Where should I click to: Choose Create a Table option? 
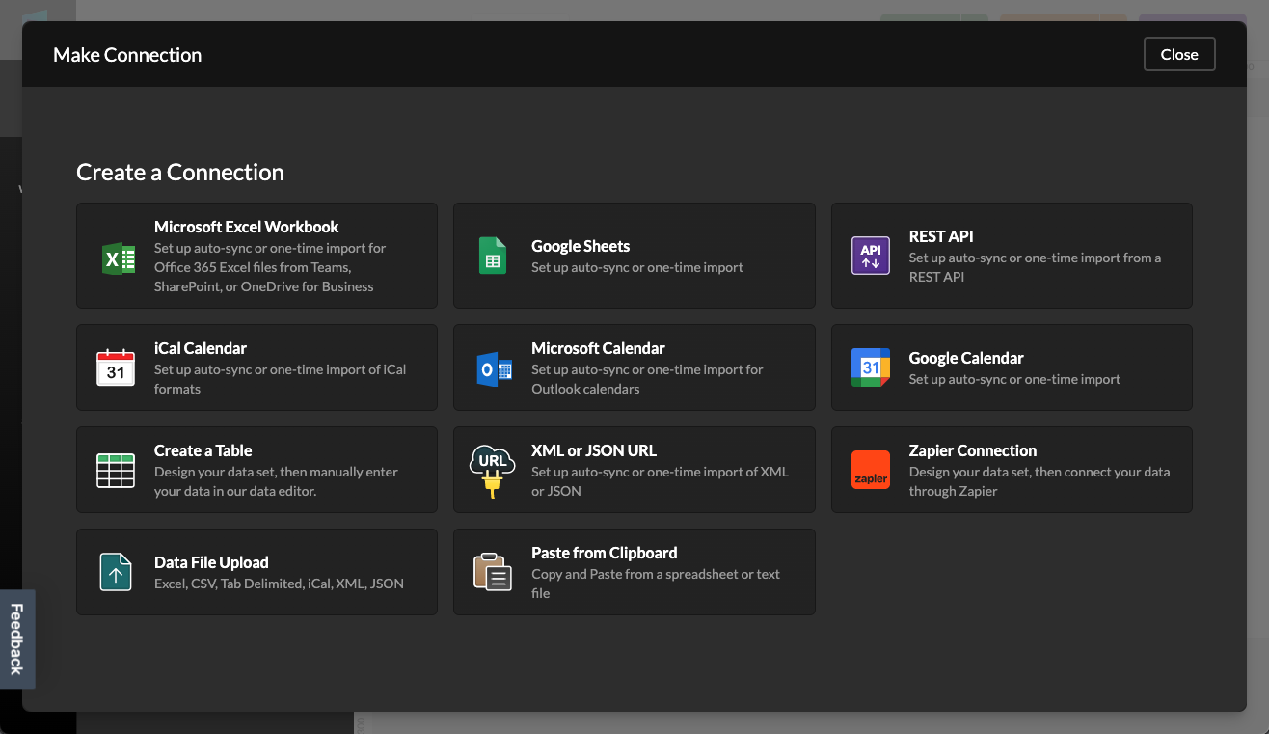click(256, 470)
